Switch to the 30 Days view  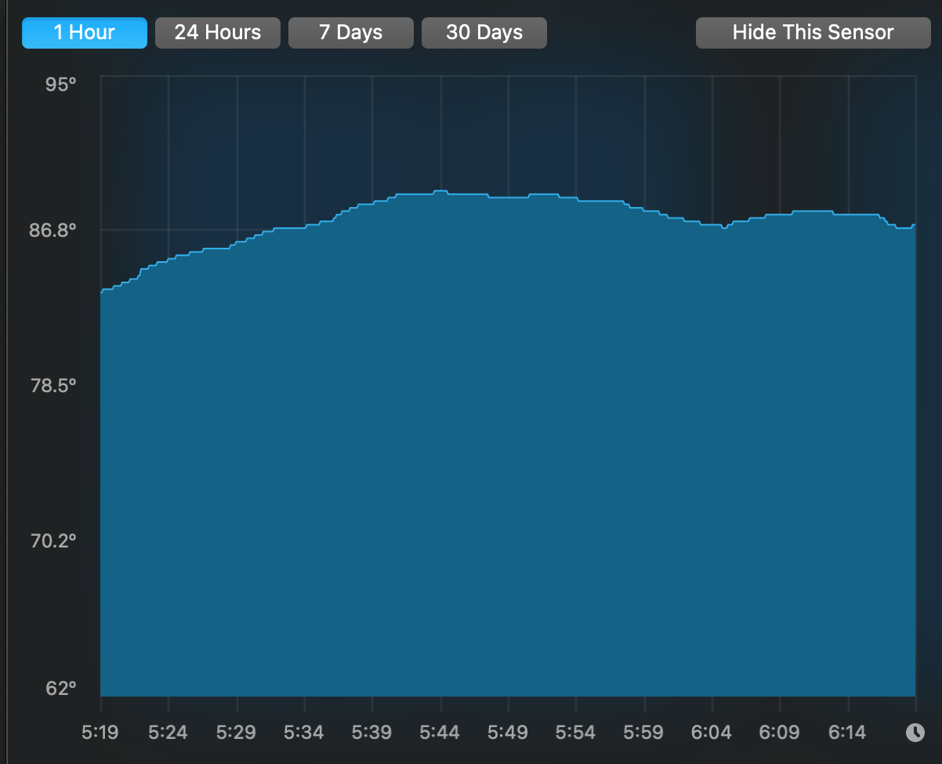pyautogui.click(x=484, y=33)
